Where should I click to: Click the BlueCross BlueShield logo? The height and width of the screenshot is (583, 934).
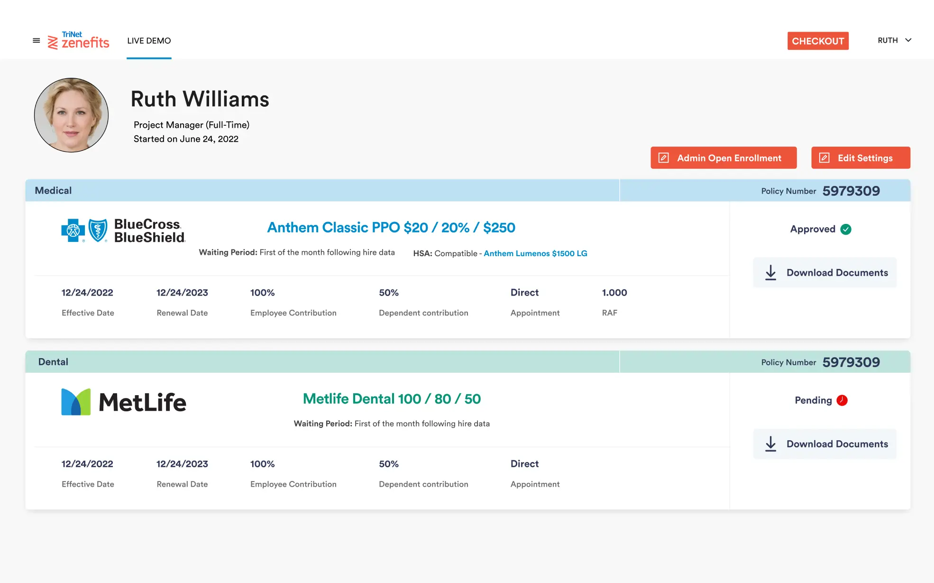point(123,230)
